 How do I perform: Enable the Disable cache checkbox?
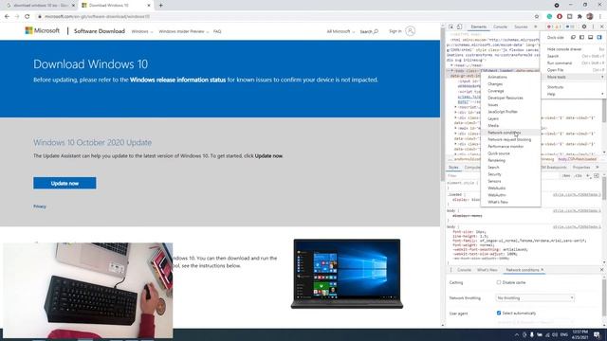pyautogui.click(x=499, y=282)
